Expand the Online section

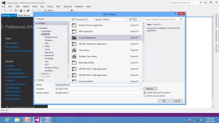pos(36,80)
